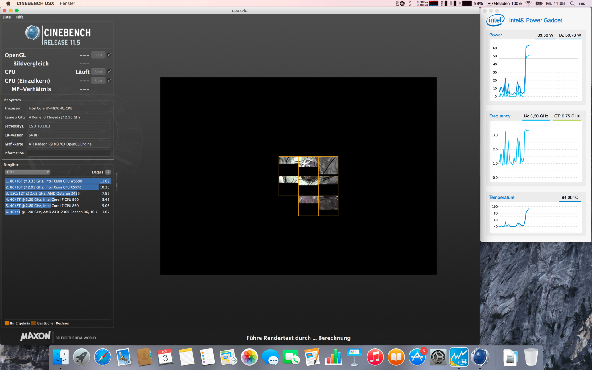Click orange Ihr Ergebnis color swatch
592x370 pixels.
click(7, 323)
